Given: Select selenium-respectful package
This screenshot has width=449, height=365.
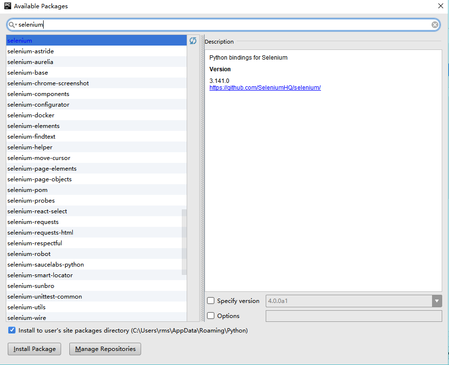Looking at the screenshot, I should [96, 243].
